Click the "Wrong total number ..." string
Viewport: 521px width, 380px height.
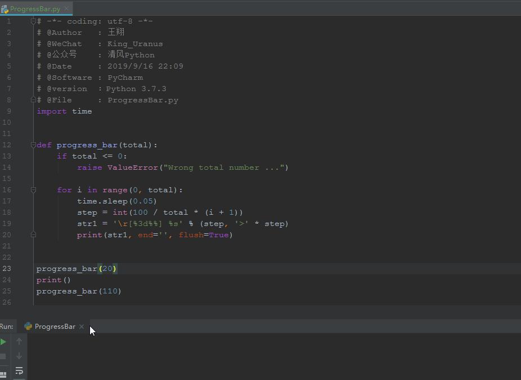tap(223, 168)
